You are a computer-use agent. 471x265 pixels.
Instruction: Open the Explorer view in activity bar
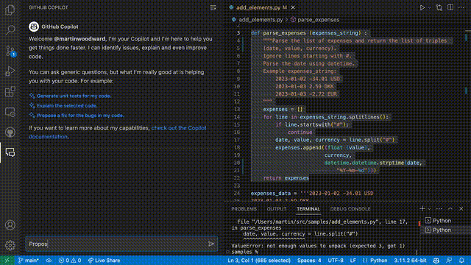pyautogui.click(x=10, y=10)
